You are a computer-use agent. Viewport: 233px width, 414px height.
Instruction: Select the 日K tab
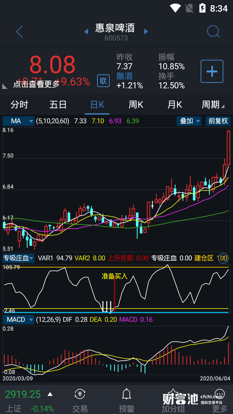[x=97, y=104]
